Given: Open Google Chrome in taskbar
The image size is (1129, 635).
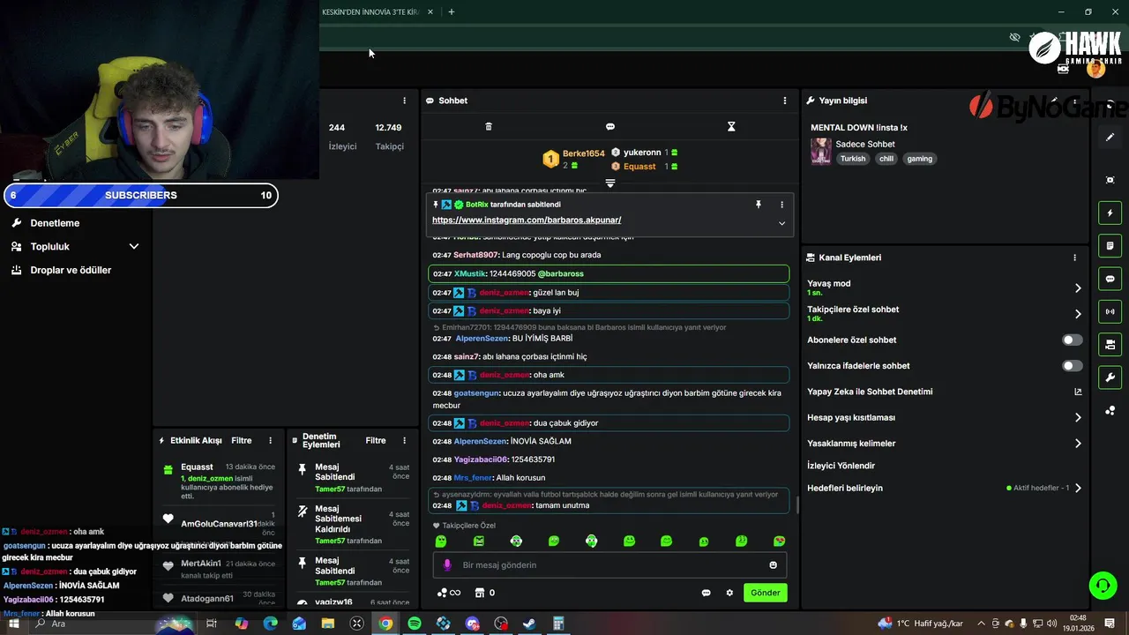Looking at the screenshot, I should pyautogui.click(x=385, y=624).
